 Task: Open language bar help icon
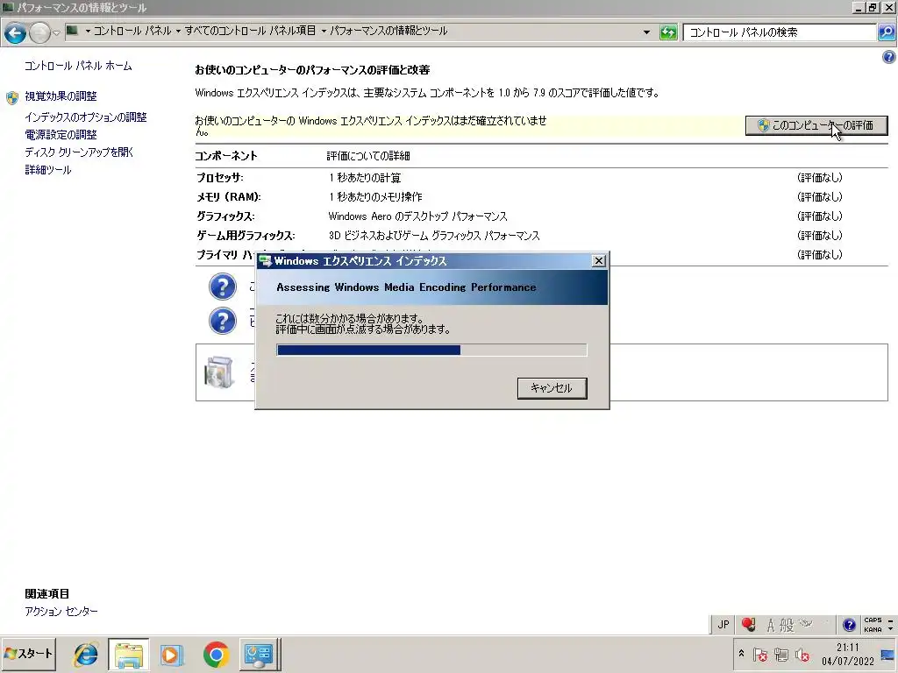point(849,625)
